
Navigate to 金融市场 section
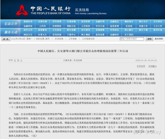point(100,21)
